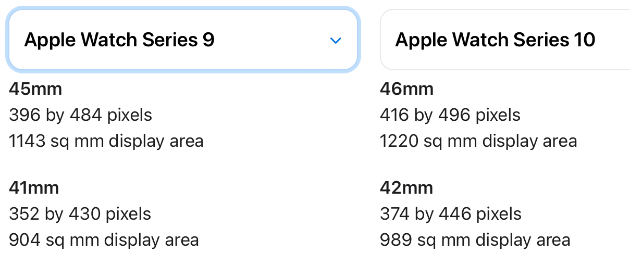The height and width of the screenshot is (265, 630).
Task: Open the Apple Watch Series 10 selector
Action: [505, 40]
